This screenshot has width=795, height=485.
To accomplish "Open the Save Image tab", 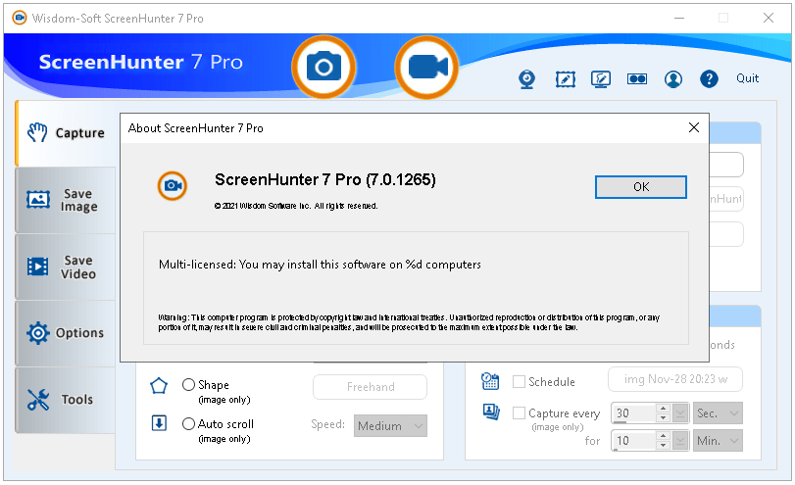I will click(x=66, y=200).
